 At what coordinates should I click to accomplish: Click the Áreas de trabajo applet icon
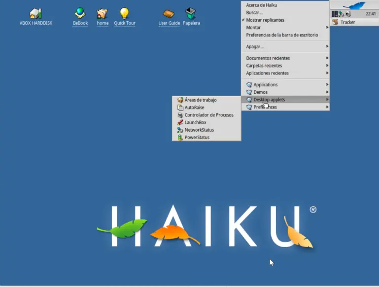click(x=180, y=100)
